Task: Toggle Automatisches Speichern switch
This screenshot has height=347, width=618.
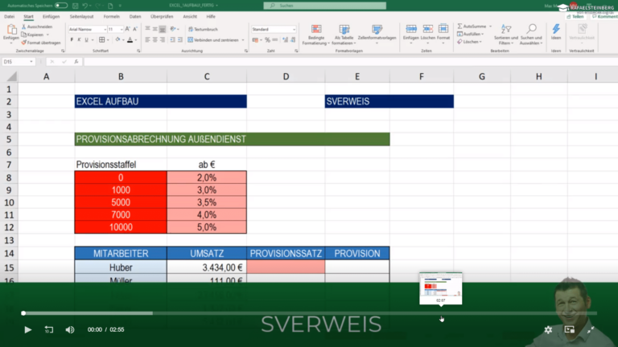Action: click(60, 6)
